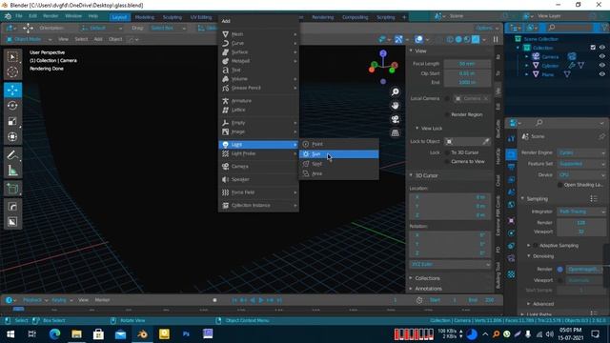Open File Explorer from taskbar
The width and height of the screenshot is (610, 343).
(x=76, y=334)
